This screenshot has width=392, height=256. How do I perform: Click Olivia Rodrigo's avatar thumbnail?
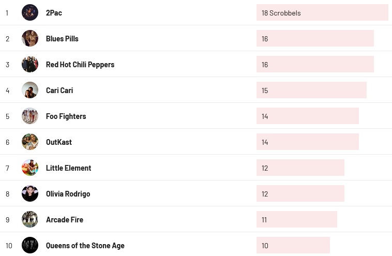[x=30, y=193]
